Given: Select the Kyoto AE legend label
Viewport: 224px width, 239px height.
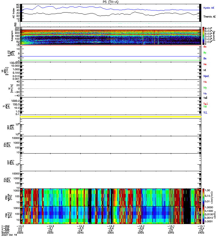Looking at the screenshot, I should pos(208,8).
